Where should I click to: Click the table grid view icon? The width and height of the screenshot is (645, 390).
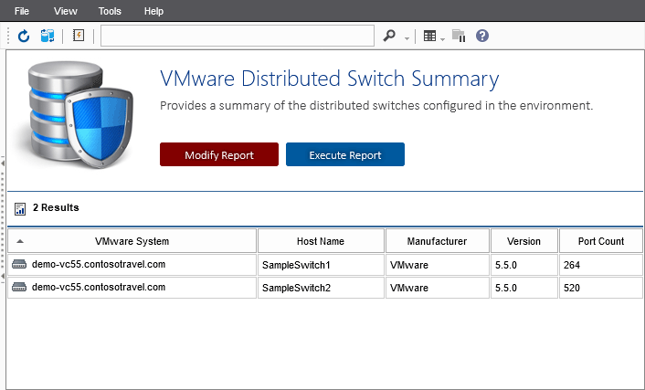[x=429, y=36]
